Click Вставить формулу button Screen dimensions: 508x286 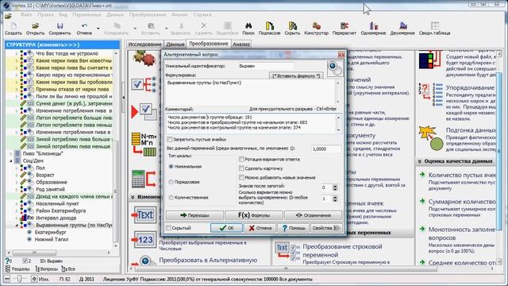tap(296, 76)
